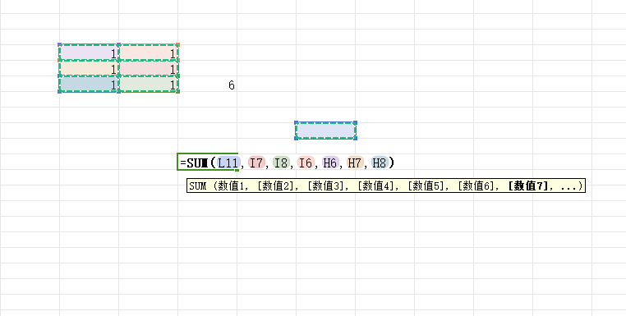Screen dimensions: 626x316
Task: Click the [数值4] argument in the tooltip
Action: [375, 186]
